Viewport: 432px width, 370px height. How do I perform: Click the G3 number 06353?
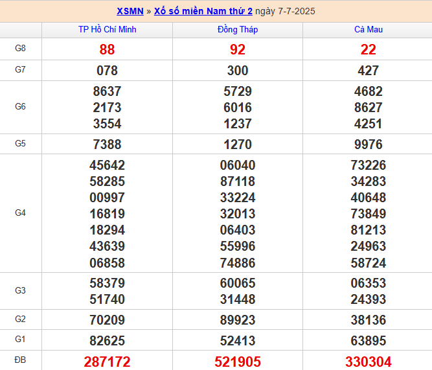point(369,283)
